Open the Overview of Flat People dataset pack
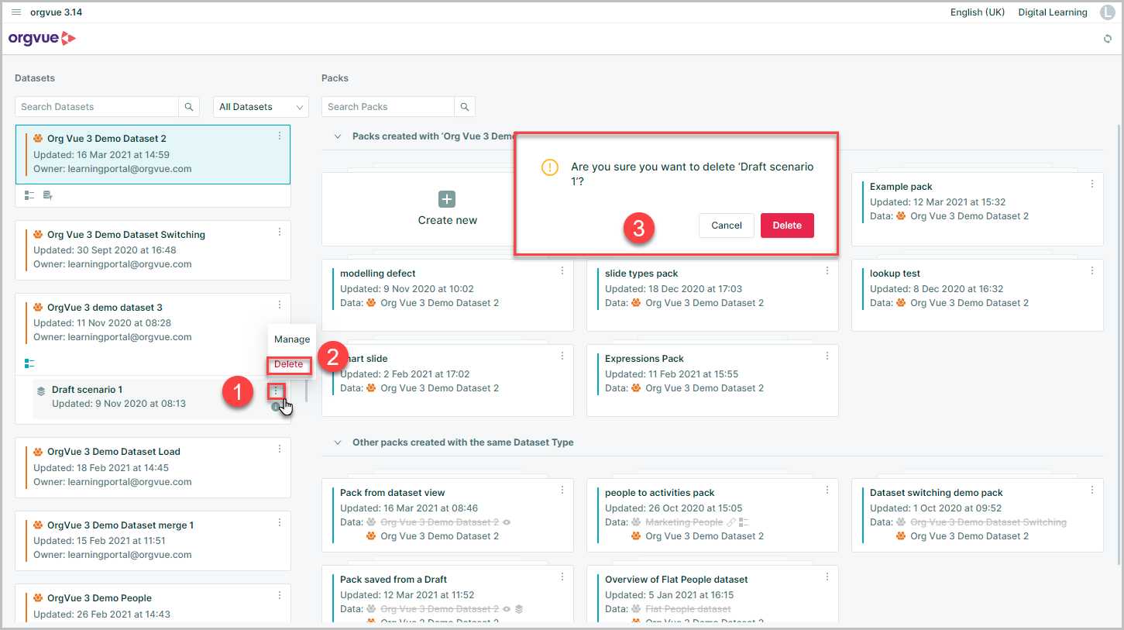The image size is (1124, 630). click(713, 594)
